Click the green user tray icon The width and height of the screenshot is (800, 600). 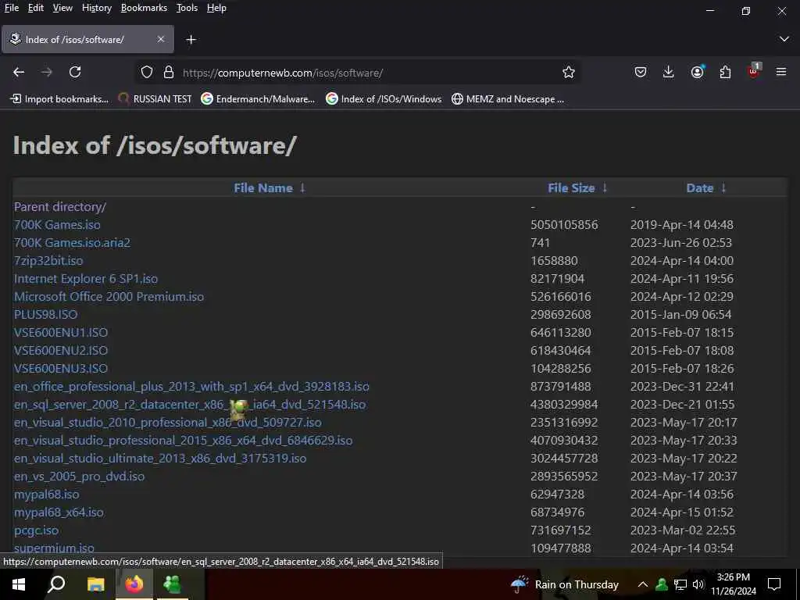pos(662,584)
